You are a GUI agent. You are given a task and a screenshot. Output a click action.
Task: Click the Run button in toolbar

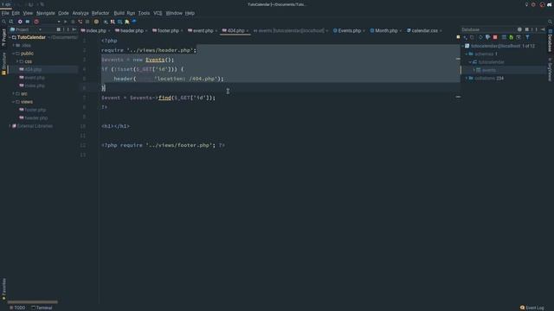pos(66,22)
